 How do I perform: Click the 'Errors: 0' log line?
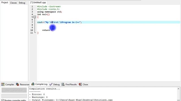pyautogui.click(x=37, y=95)
